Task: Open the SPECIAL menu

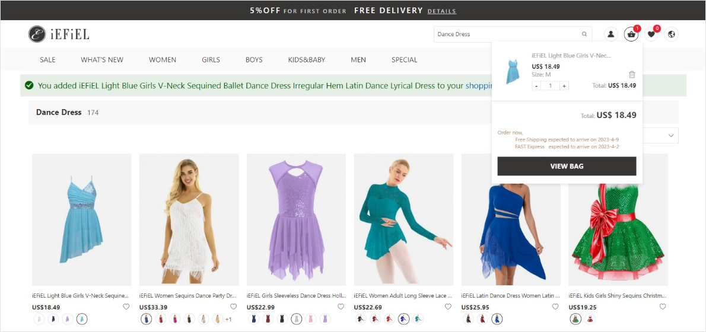Action: click(x=405, y=59)
